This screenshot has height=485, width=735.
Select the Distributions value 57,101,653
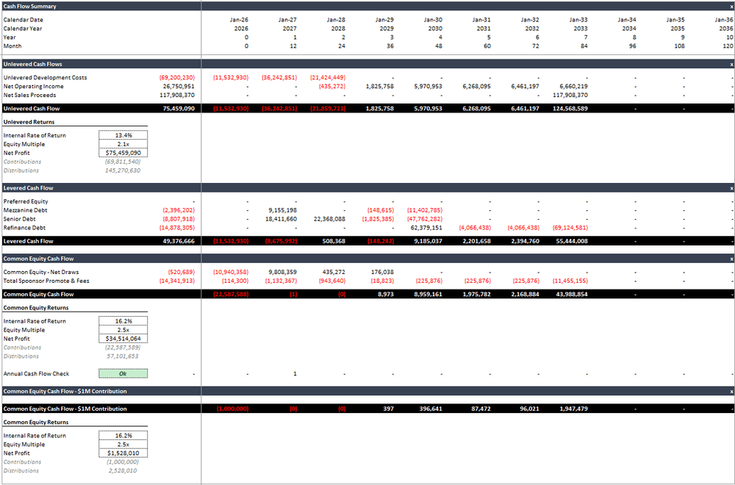coord(124,356)
